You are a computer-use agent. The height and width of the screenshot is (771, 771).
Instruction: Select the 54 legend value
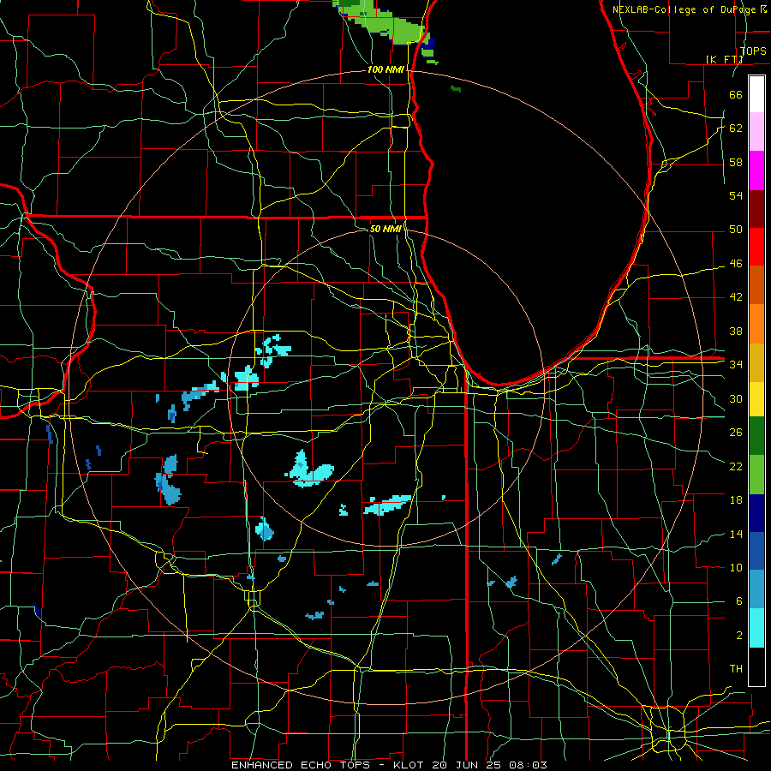(736, 195)
